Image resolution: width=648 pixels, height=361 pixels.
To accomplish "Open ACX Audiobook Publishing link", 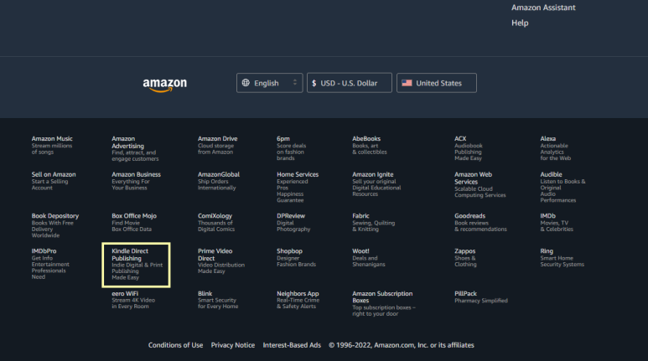I will point(469,148).
